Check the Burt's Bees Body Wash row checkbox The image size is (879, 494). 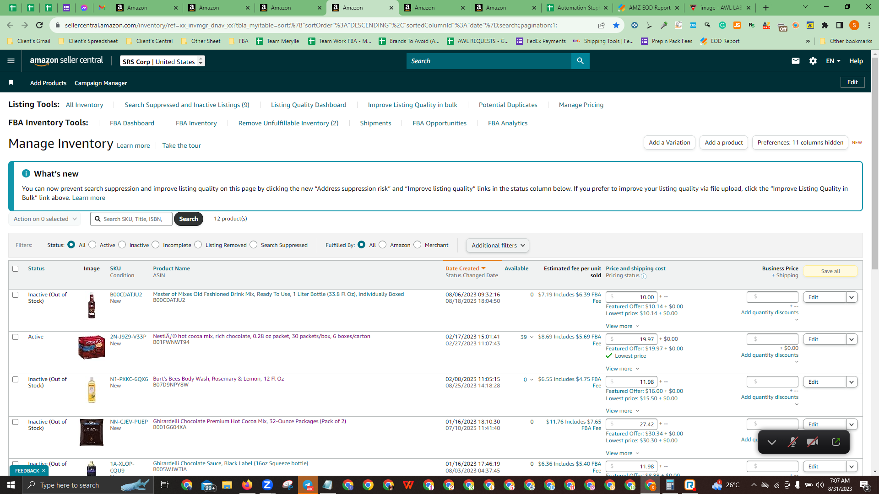(16, 379)
